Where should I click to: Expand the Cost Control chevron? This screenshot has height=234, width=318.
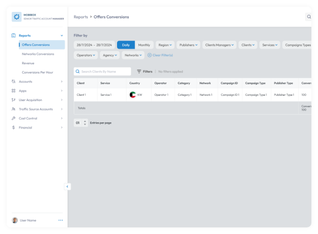(62, 118)
